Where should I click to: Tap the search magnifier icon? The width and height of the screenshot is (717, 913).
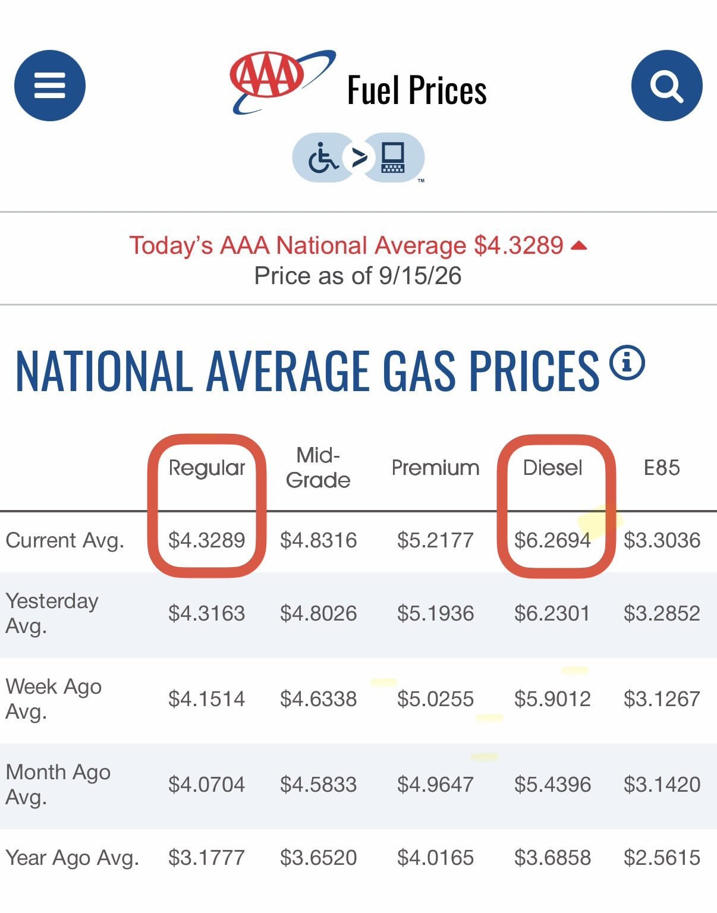click(x=666, y=86)
